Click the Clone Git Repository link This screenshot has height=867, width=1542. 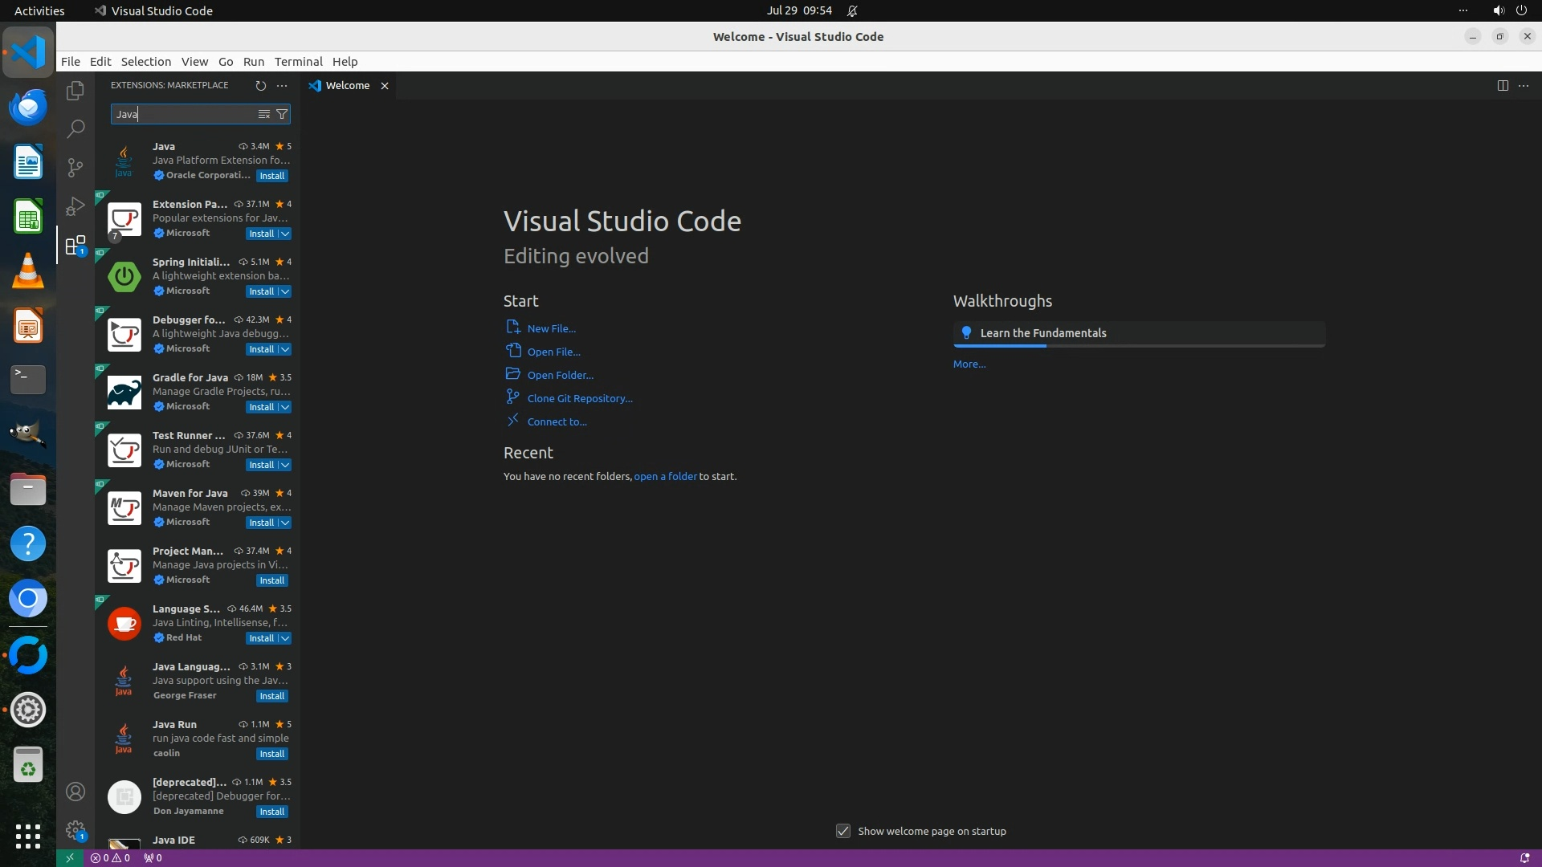[579, 398]
